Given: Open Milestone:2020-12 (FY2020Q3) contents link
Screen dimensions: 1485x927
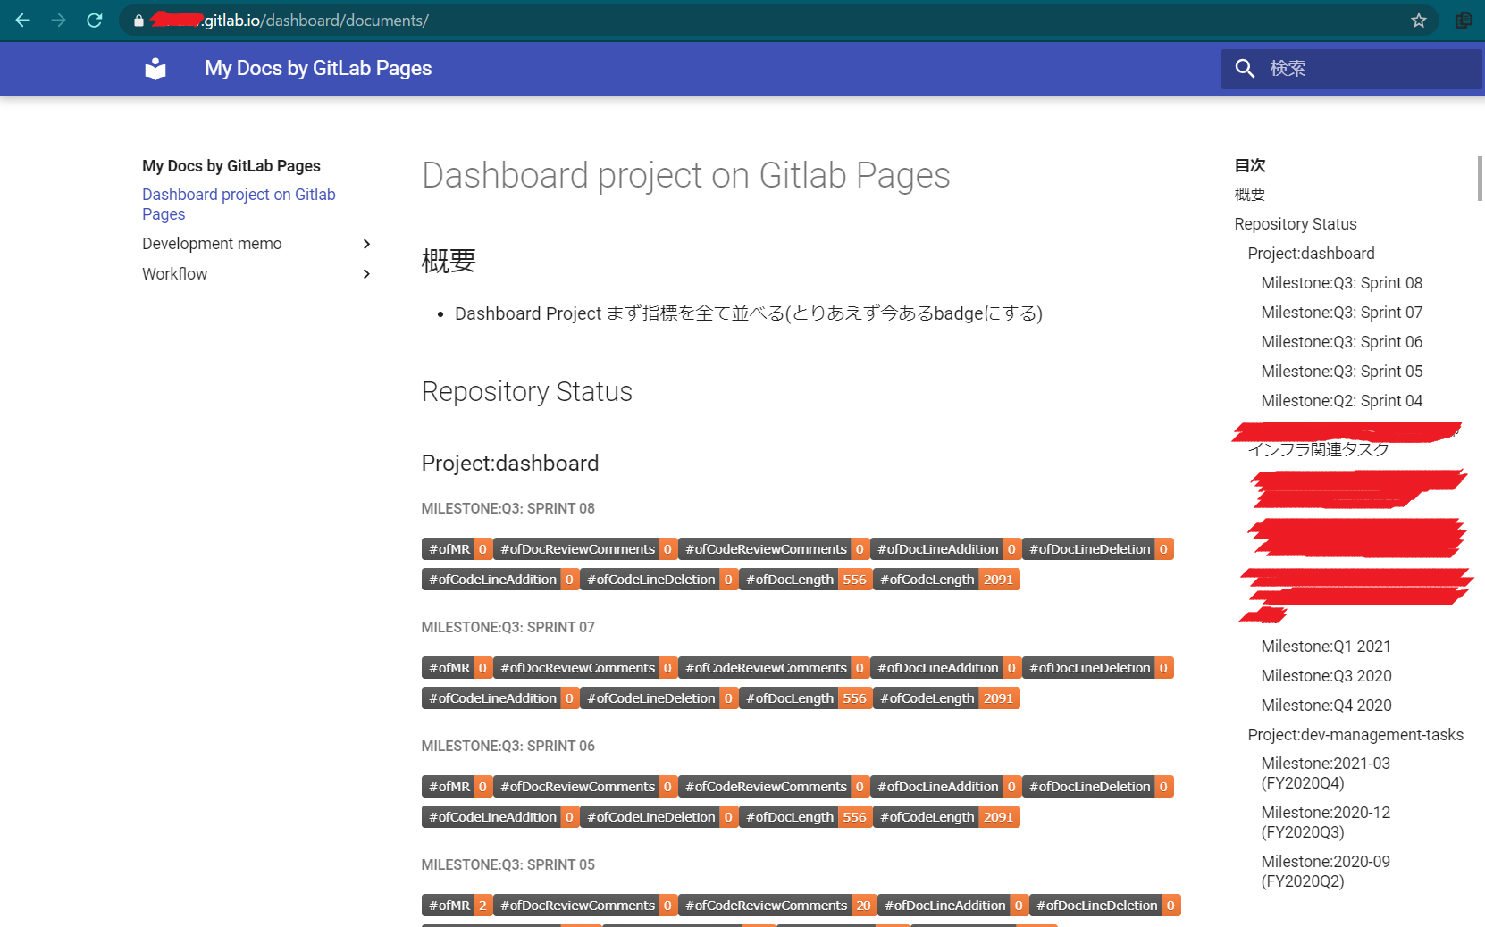Looking at the screenshot, I should pyautogui.click(x=1326, y=823).
